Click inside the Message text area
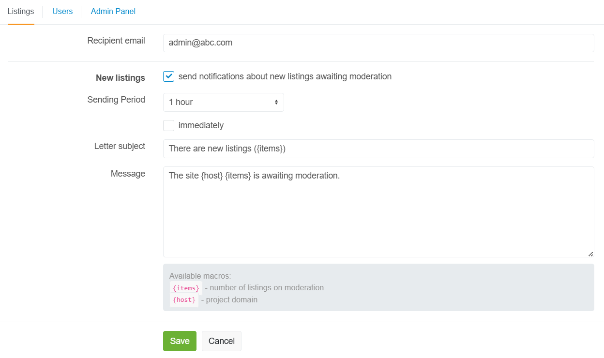Image resolution: width=604 pixels, height=358 pixels. coord(378,212)
